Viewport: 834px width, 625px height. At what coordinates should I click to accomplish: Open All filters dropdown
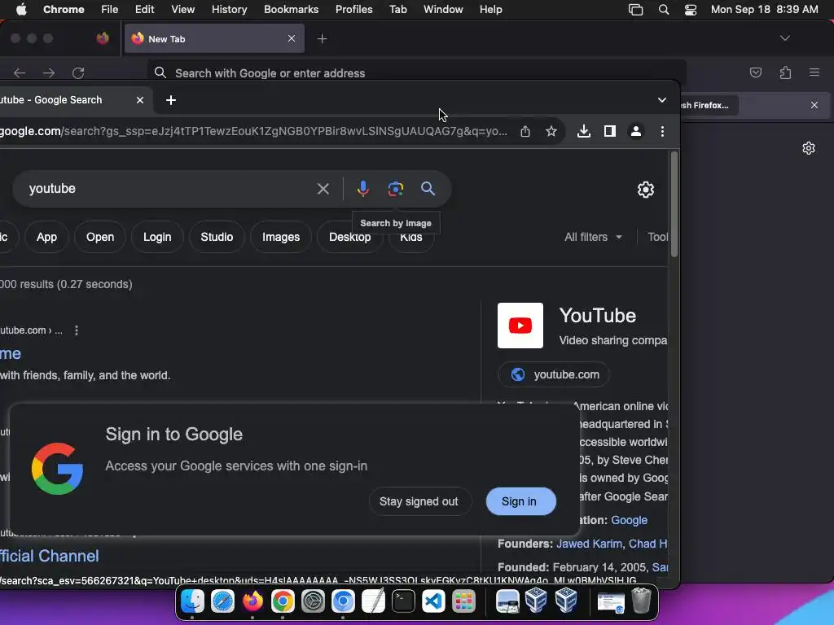(x=593, y=237)
